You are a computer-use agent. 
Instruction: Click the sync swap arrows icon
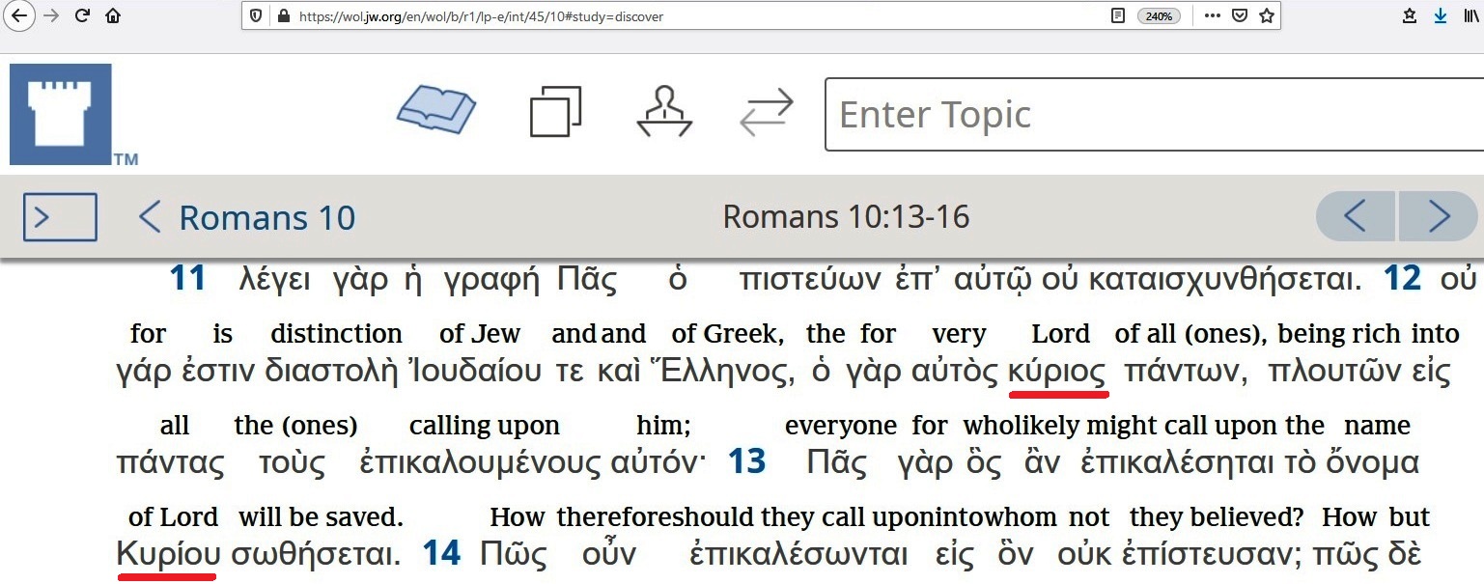click(x=767, y=112)
